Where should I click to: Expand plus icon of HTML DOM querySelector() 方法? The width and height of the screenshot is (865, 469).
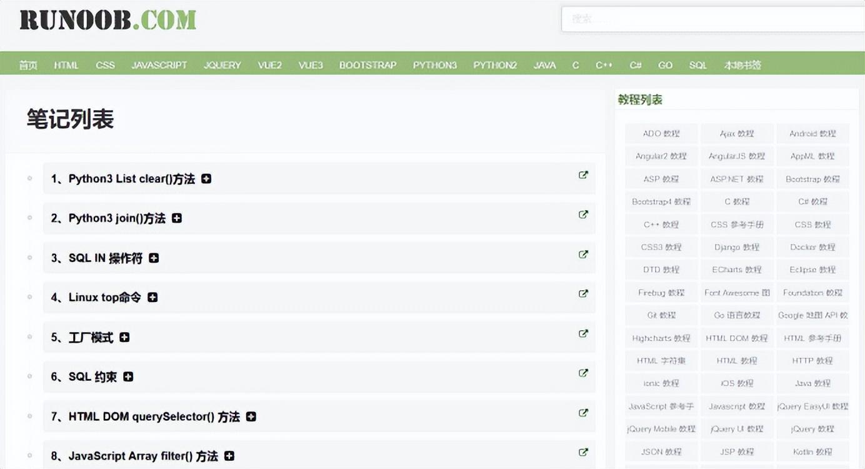pyautogui.click(x=251, y=416)
